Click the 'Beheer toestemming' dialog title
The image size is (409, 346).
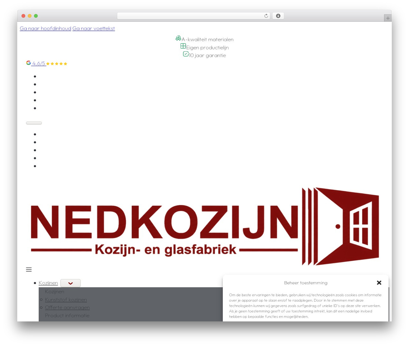click(305, 283)
